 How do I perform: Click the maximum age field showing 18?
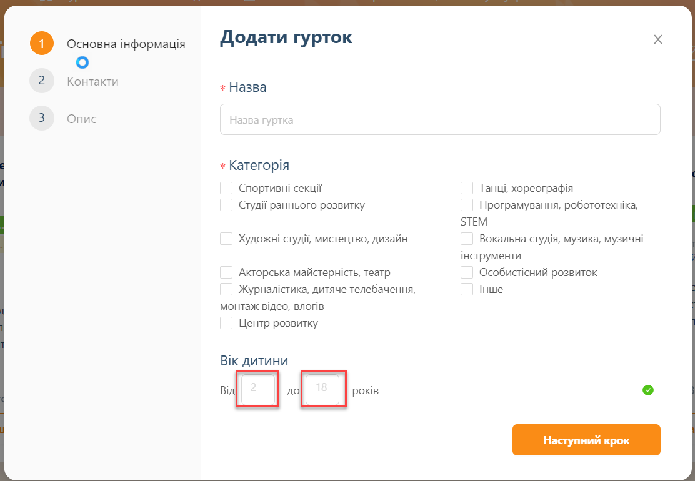322,389
